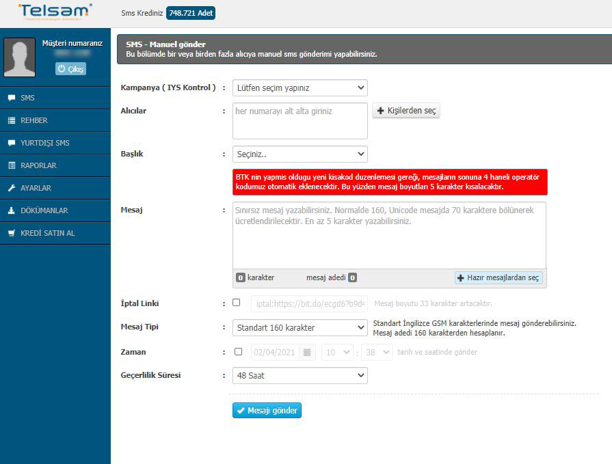Open the RAPORLAR menu
The width and height of the screenshot is (612, 464).
(x=55, y=165)
